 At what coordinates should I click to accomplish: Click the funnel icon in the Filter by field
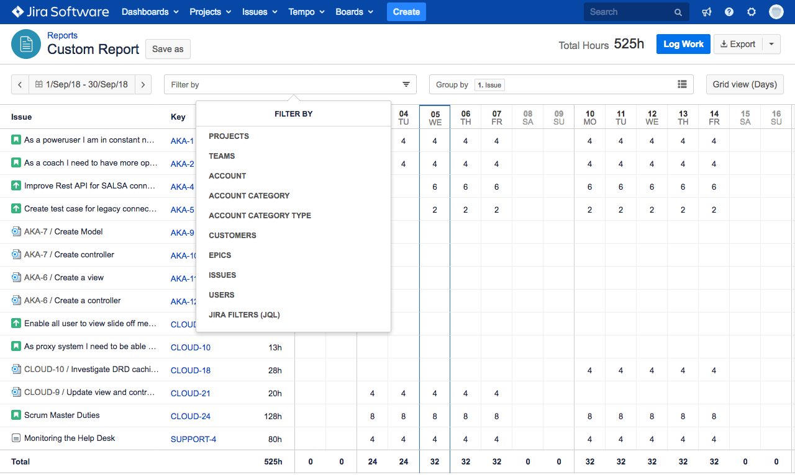[406, 84]
